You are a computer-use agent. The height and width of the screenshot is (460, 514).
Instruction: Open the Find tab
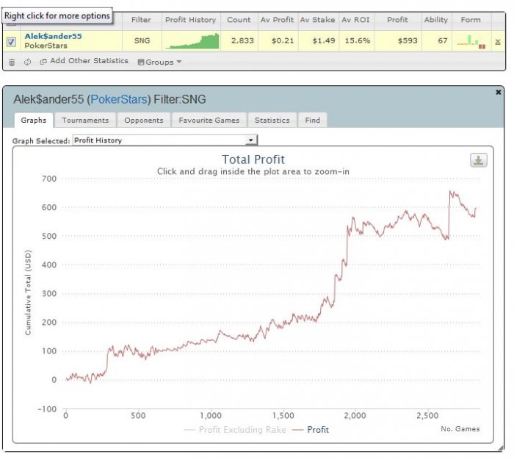[x=312, y=120]
